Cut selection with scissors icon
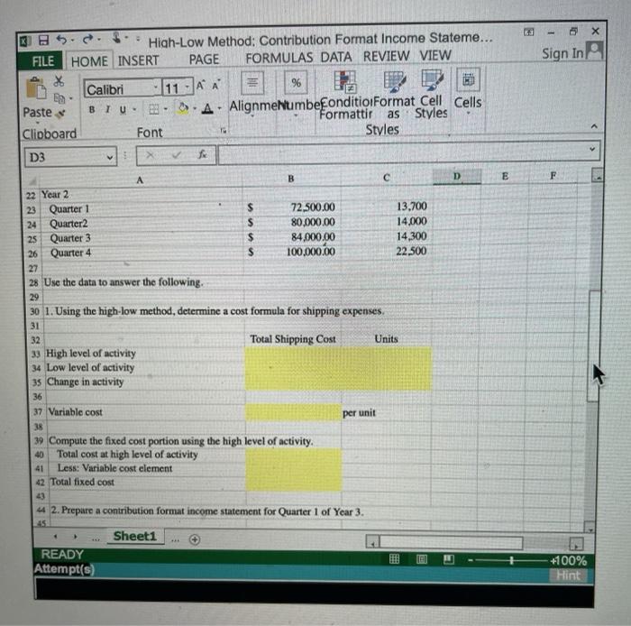The height and width of the screenshot is (626, 631). pos(59,81)
